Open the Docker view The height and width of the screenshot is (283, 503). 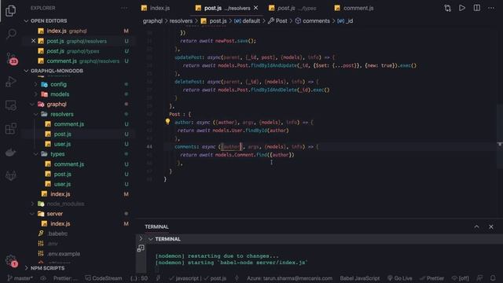click(11, 152)
